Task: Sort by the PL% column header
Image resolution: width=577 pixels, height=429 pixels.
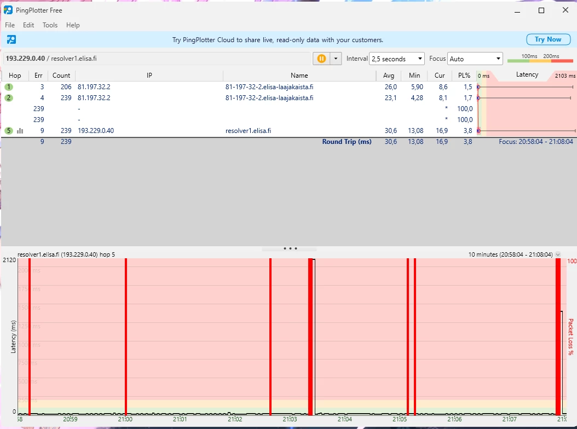Action: 464,76
